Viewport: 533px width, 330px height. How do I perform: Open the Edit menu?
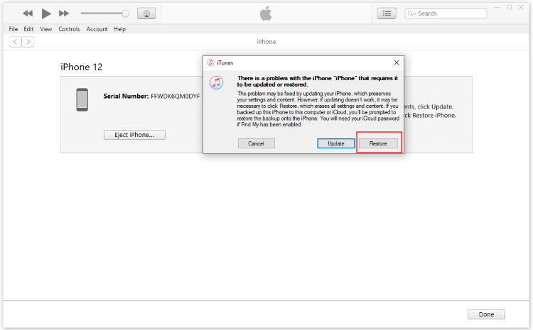[x=28, y=29]
